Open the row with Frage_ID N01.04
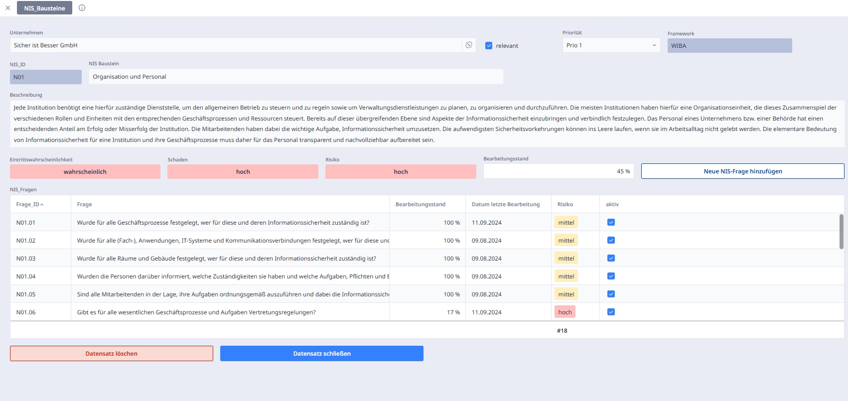 click(26, 276)
